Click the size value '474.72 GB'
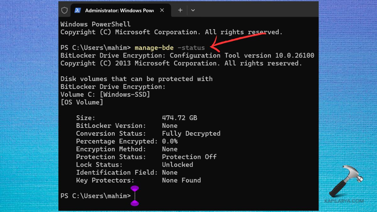Image resolution: width=377 pixels, height=212 pixels. [x=179, y=118]
